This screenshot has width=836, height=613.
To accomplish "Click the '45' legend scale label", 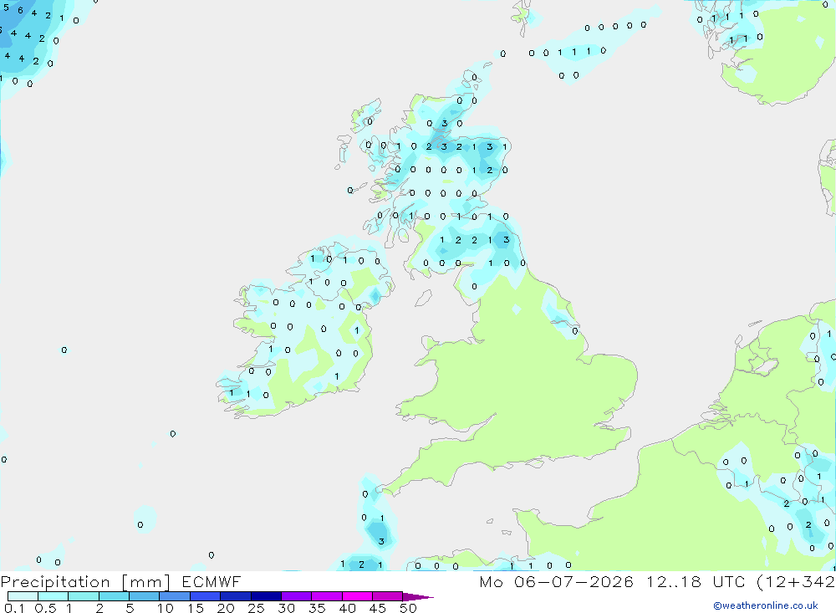I will point(378,608).
